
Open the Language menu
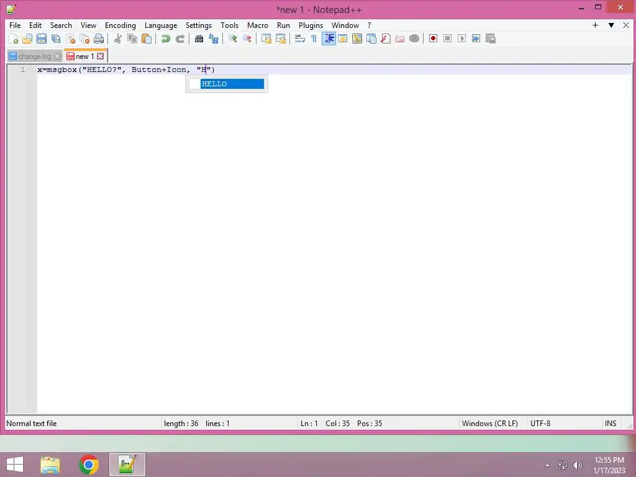click(161, 25)
